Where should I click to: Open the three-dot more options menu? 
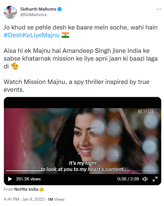point(159,9)
